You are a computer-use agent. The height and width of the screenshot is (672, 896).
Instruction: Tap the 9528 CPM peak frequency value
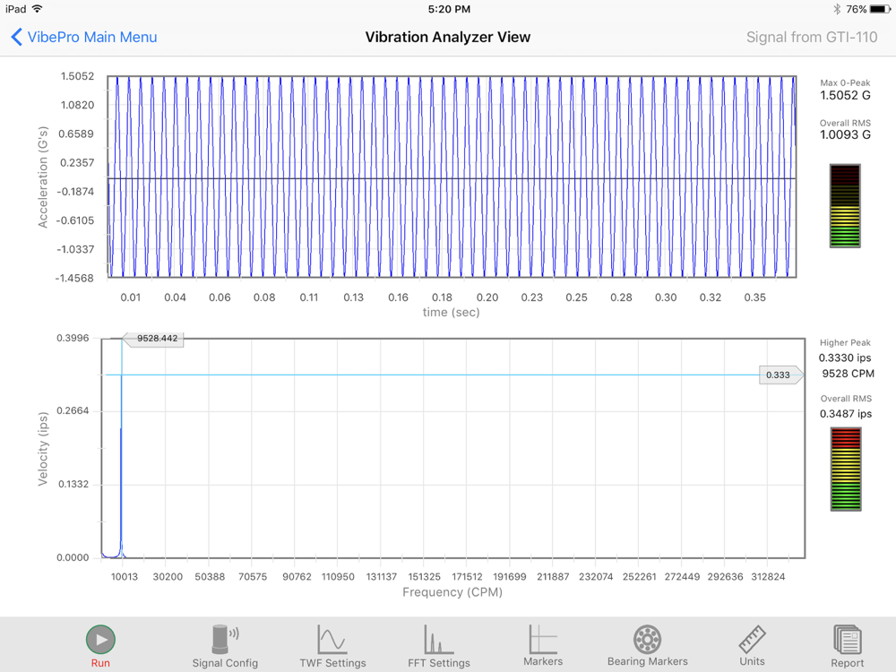coord(848,374)
